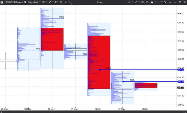Screen dimensions: 187x113
Task: Click the POC label on 11 May profile
Action: 85,54
